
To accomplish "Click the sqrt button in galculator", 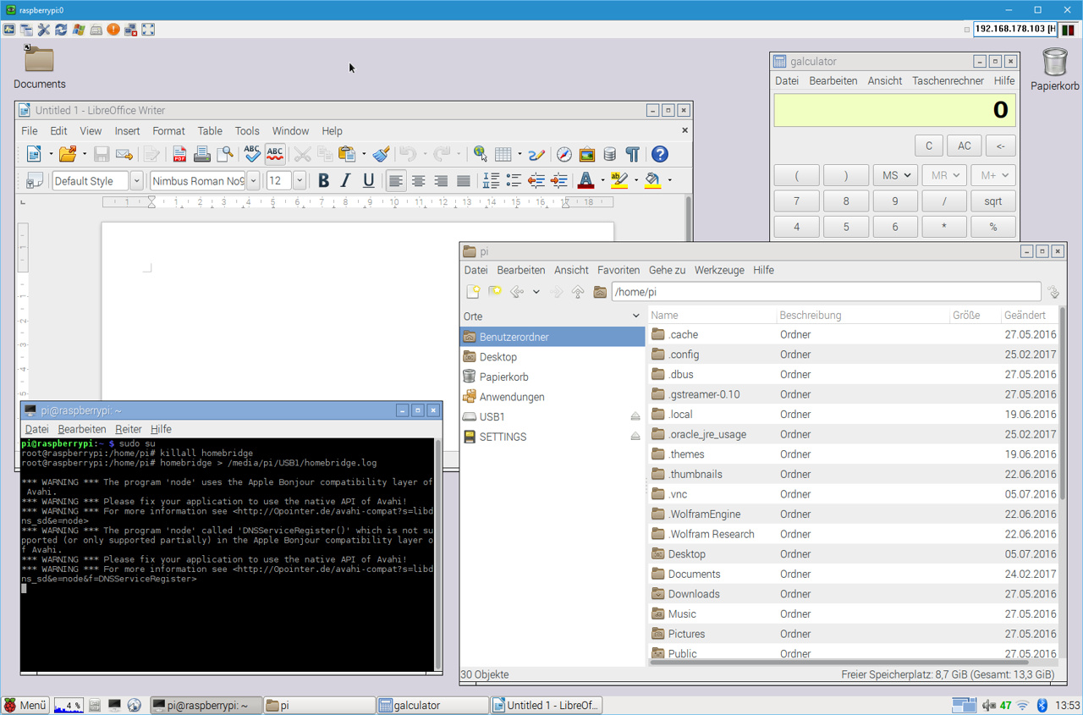I will click(993, 201).
